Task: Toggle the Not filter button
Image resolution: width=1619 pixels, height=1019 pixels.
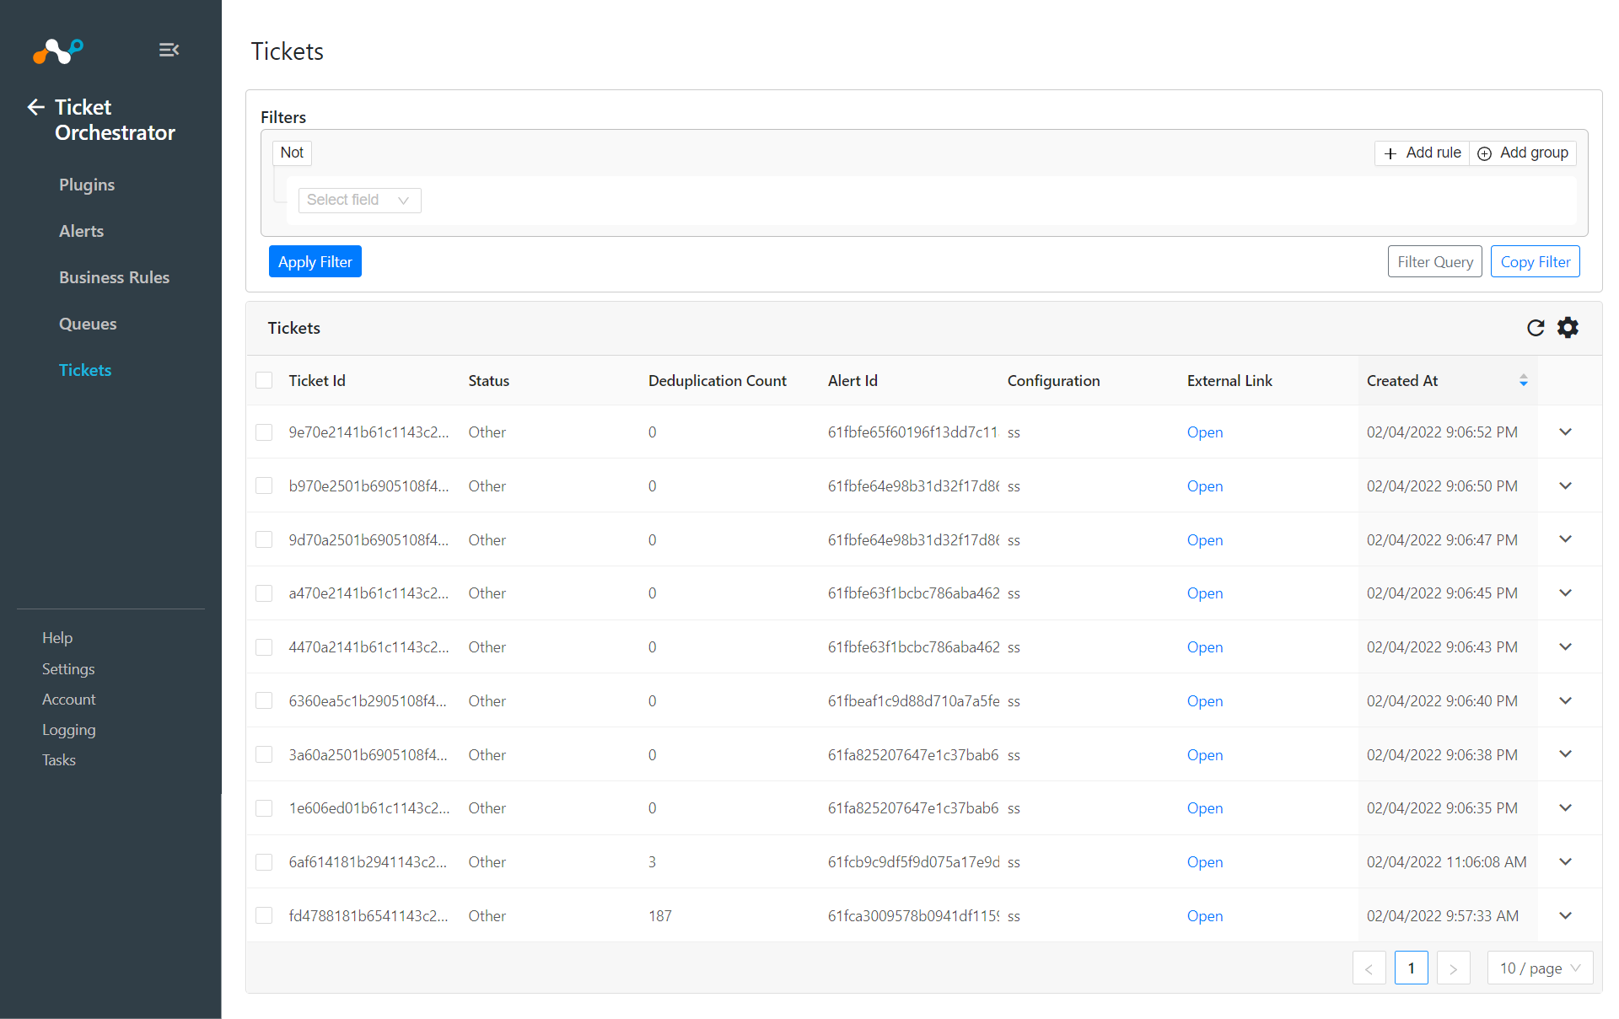Action: 292,153
